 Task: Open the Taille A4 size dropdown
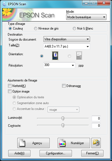(67, 46)
